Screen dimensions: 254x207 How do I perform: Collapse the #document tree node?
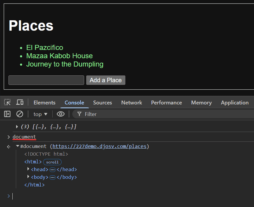[17, 146]
